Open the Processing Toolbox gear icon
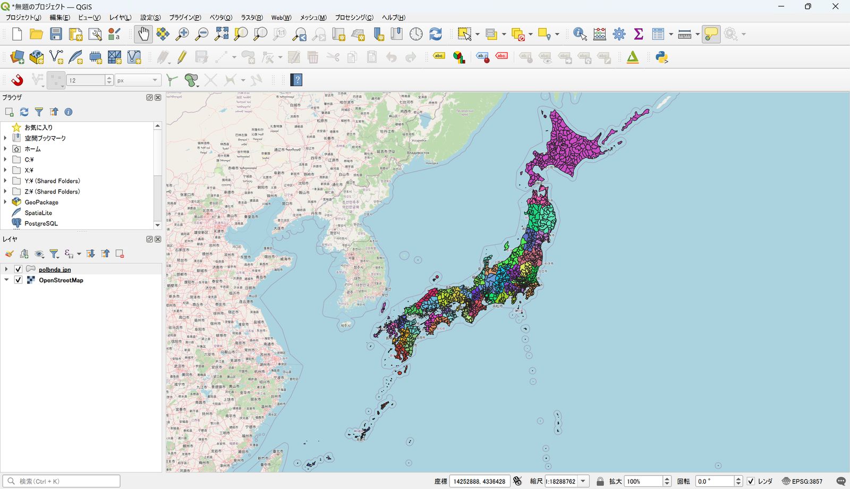Image resolution: width=850 pixels, height=489 pixels. pyautogui.click(x=619, y=34)
